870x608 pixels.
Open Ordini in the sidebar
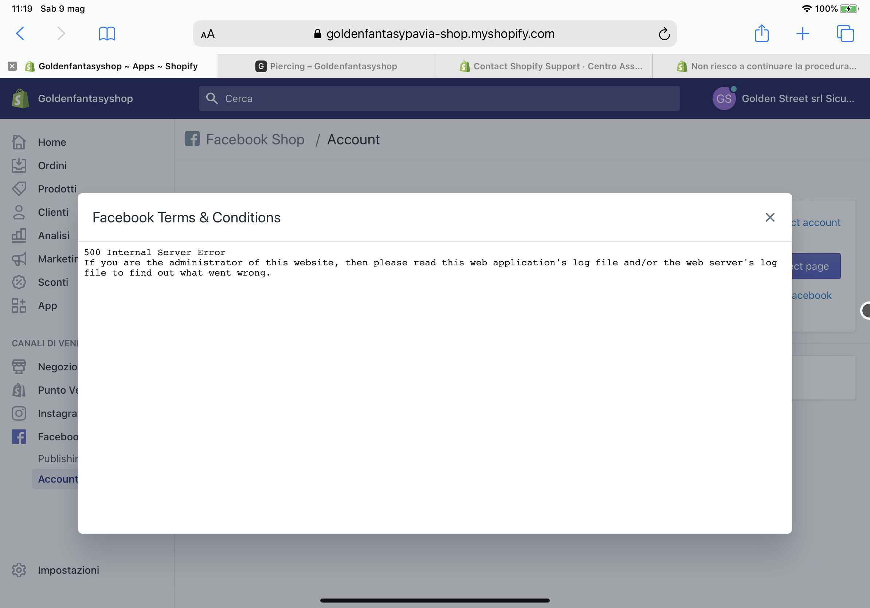click(52, 165)
